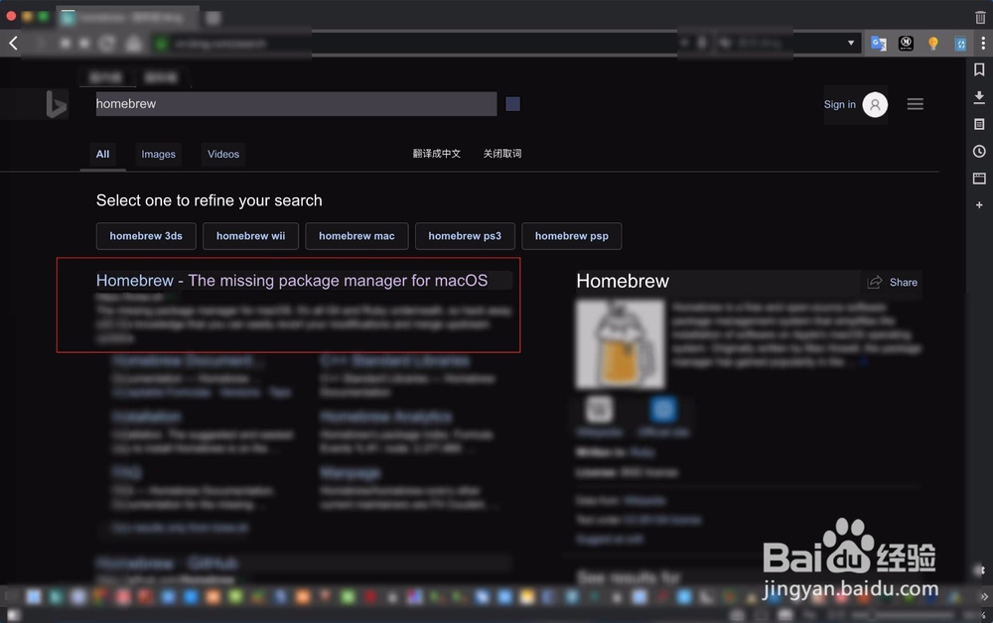Click the Google Translate extension icon
Image resolution: width=993 pixels, height=623 pixels.
point(879,43)
